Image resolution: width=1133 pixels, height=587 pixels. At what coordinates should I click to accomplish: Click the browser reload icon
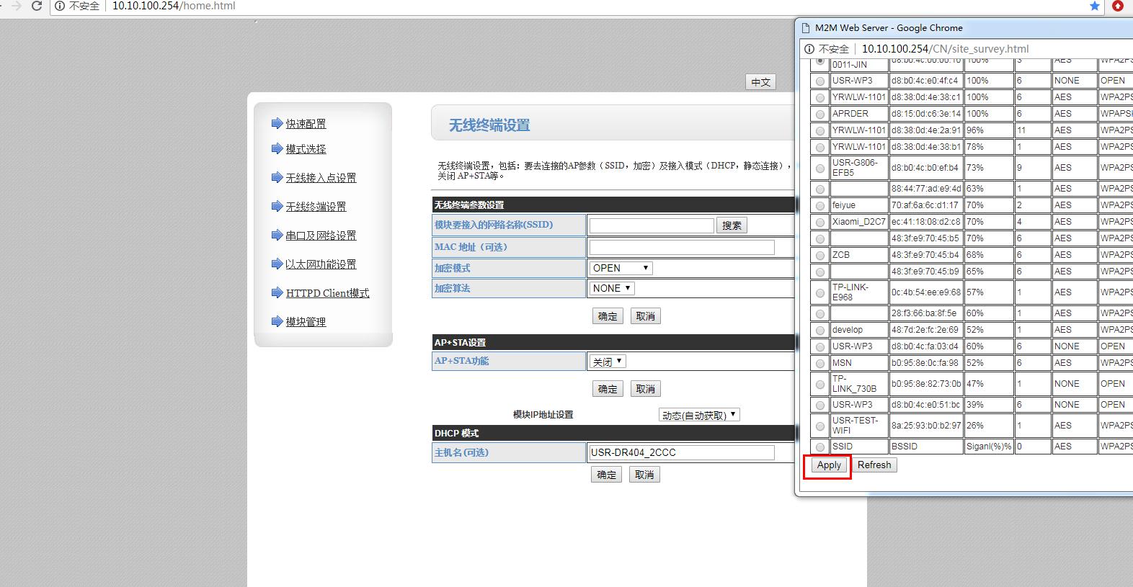point(36,6)
